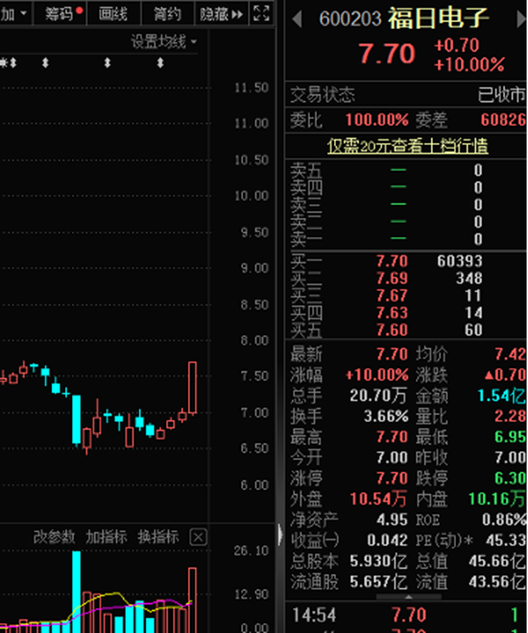The image size is (528, 633).
Task: Expand trade list with small up arrow
Action: click(x=409, y=596)
